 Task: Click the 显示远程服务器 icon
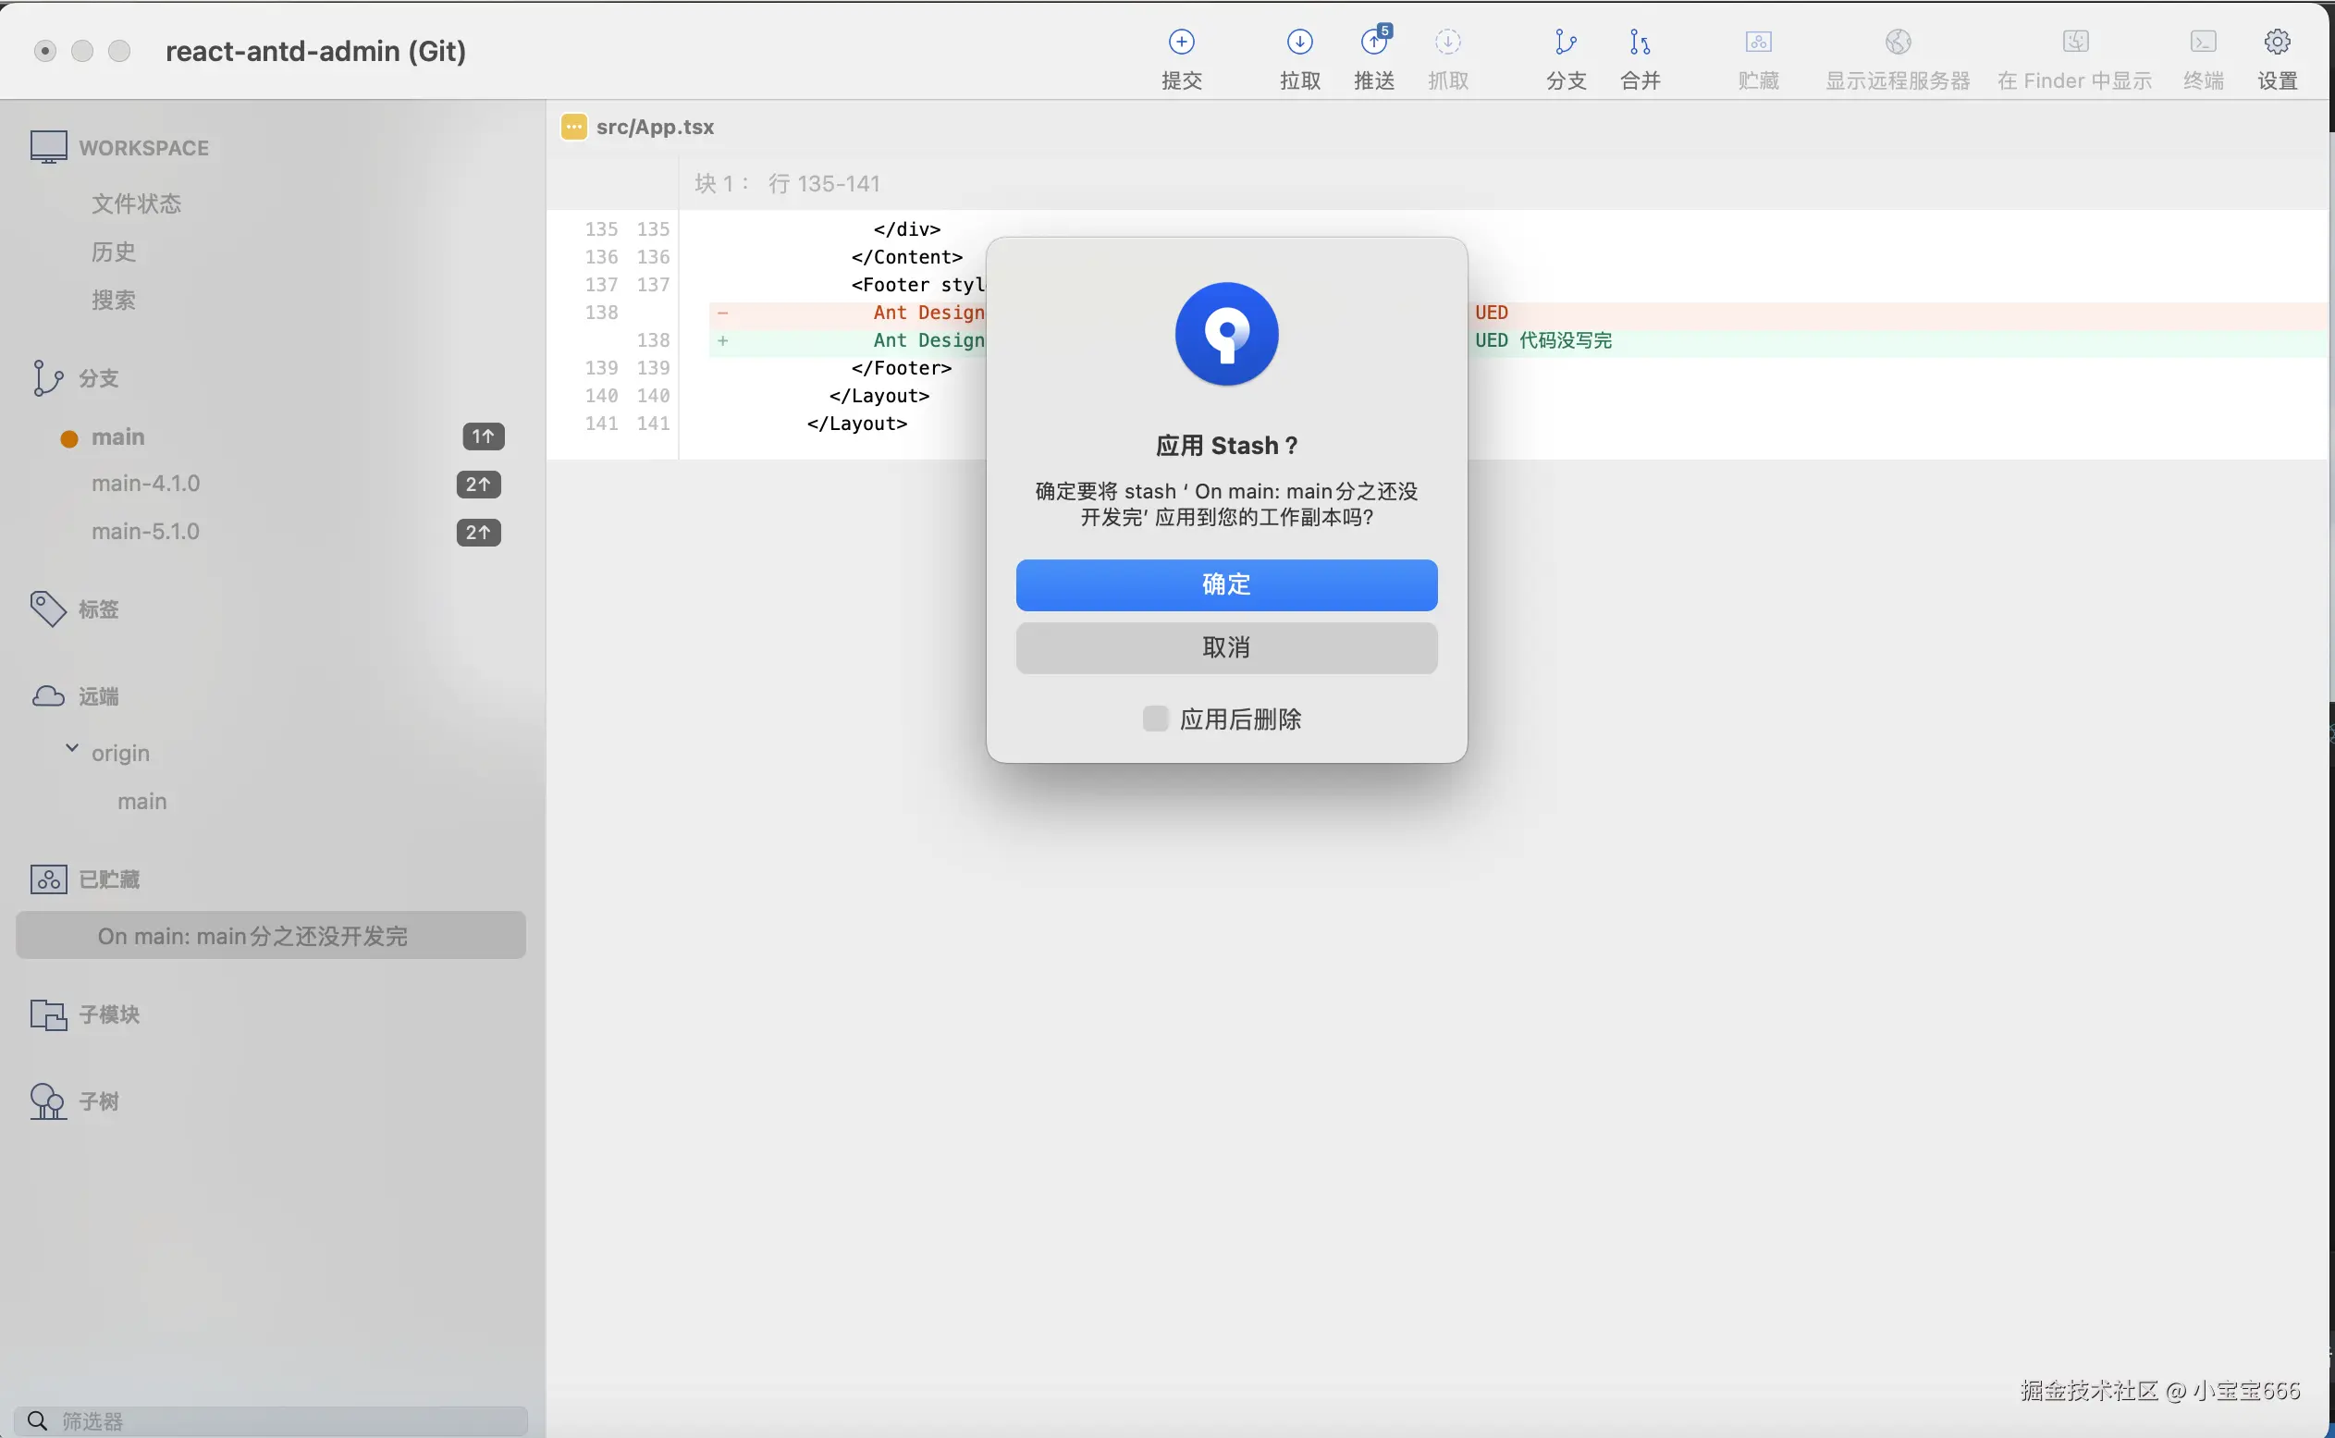point(1898,42)
